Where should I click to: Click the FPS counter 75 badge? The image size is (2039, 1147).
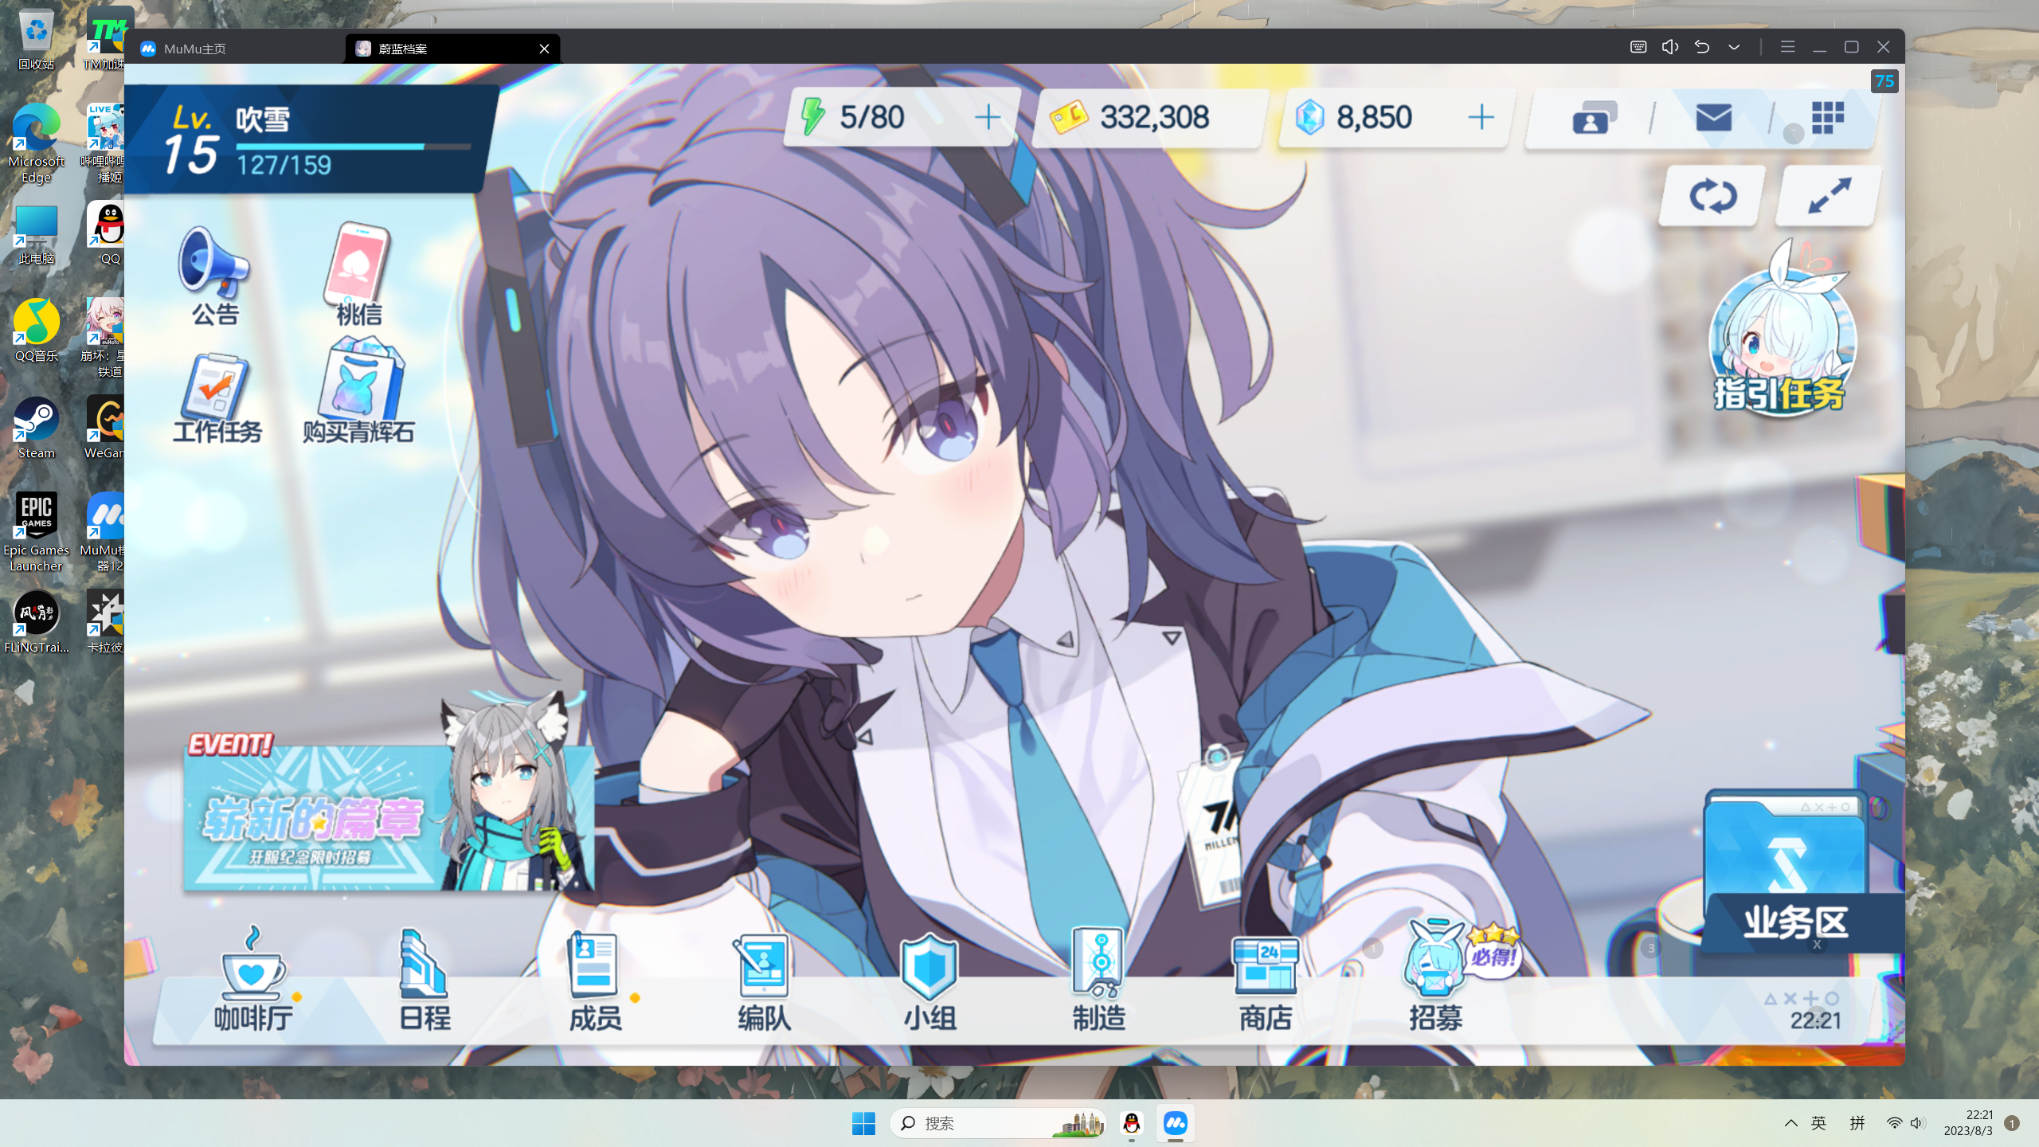(x=1884, y=81)
